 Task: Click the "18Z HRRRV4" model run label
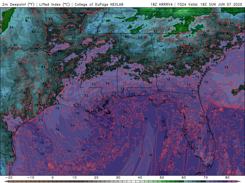coord(162,4)
